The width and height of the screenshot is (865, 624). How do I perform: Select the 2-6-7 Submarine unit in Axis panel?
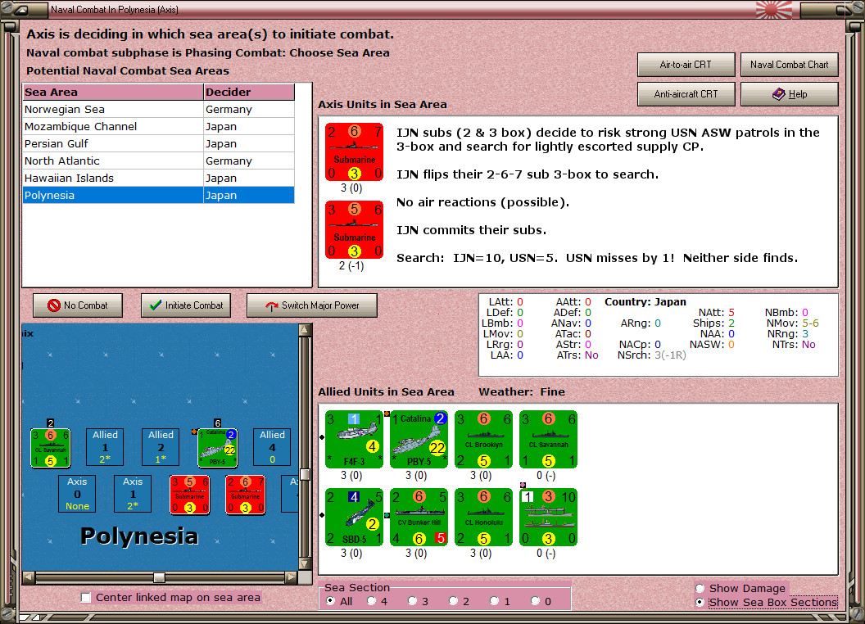[354, 151]
